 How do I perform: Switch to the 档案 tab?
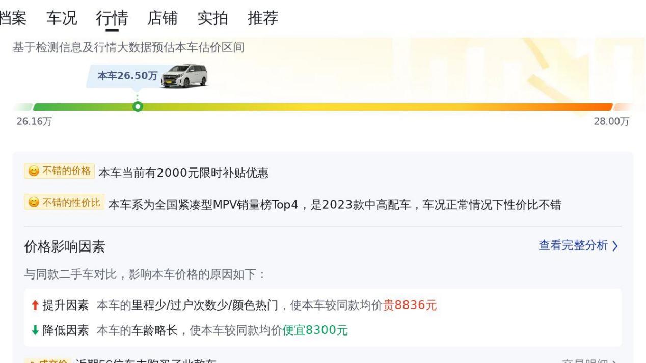pos(13,18)
